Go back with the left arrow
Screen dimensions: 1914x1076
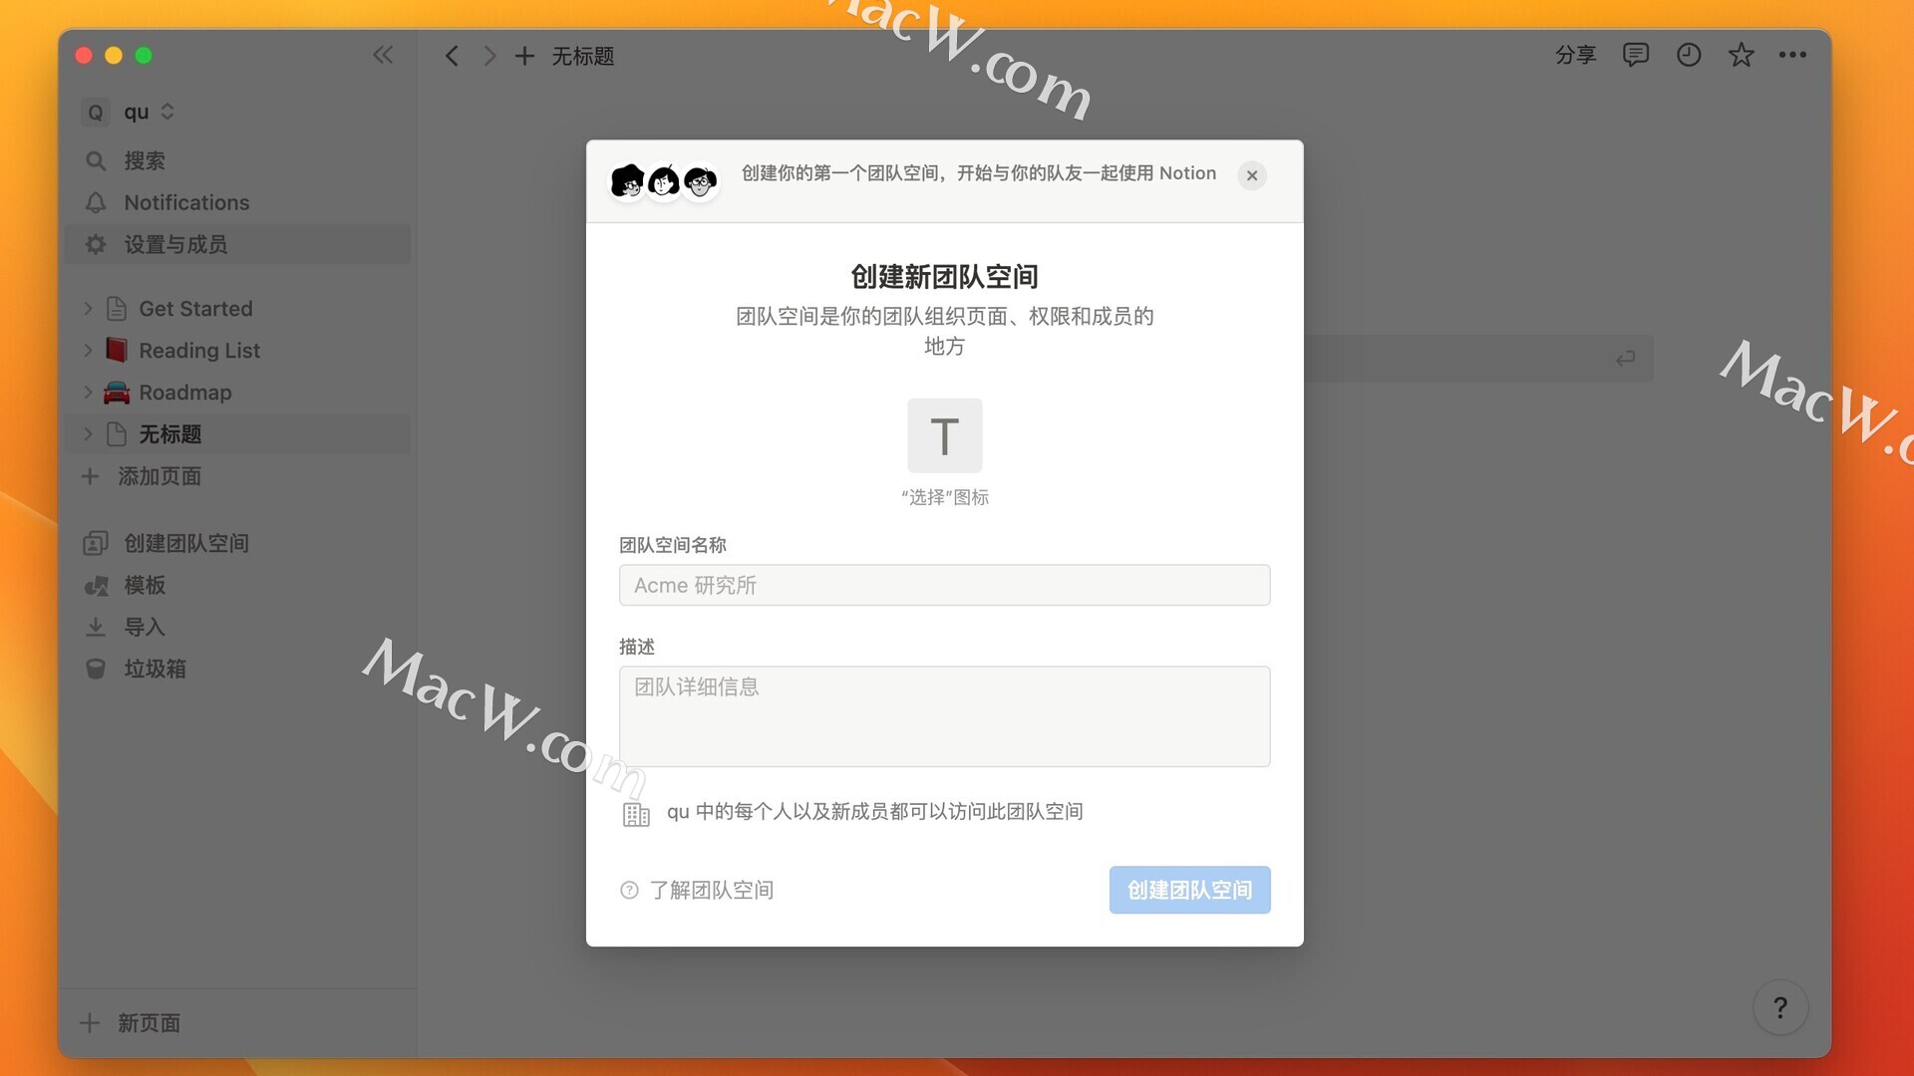(x=452, y=55)
